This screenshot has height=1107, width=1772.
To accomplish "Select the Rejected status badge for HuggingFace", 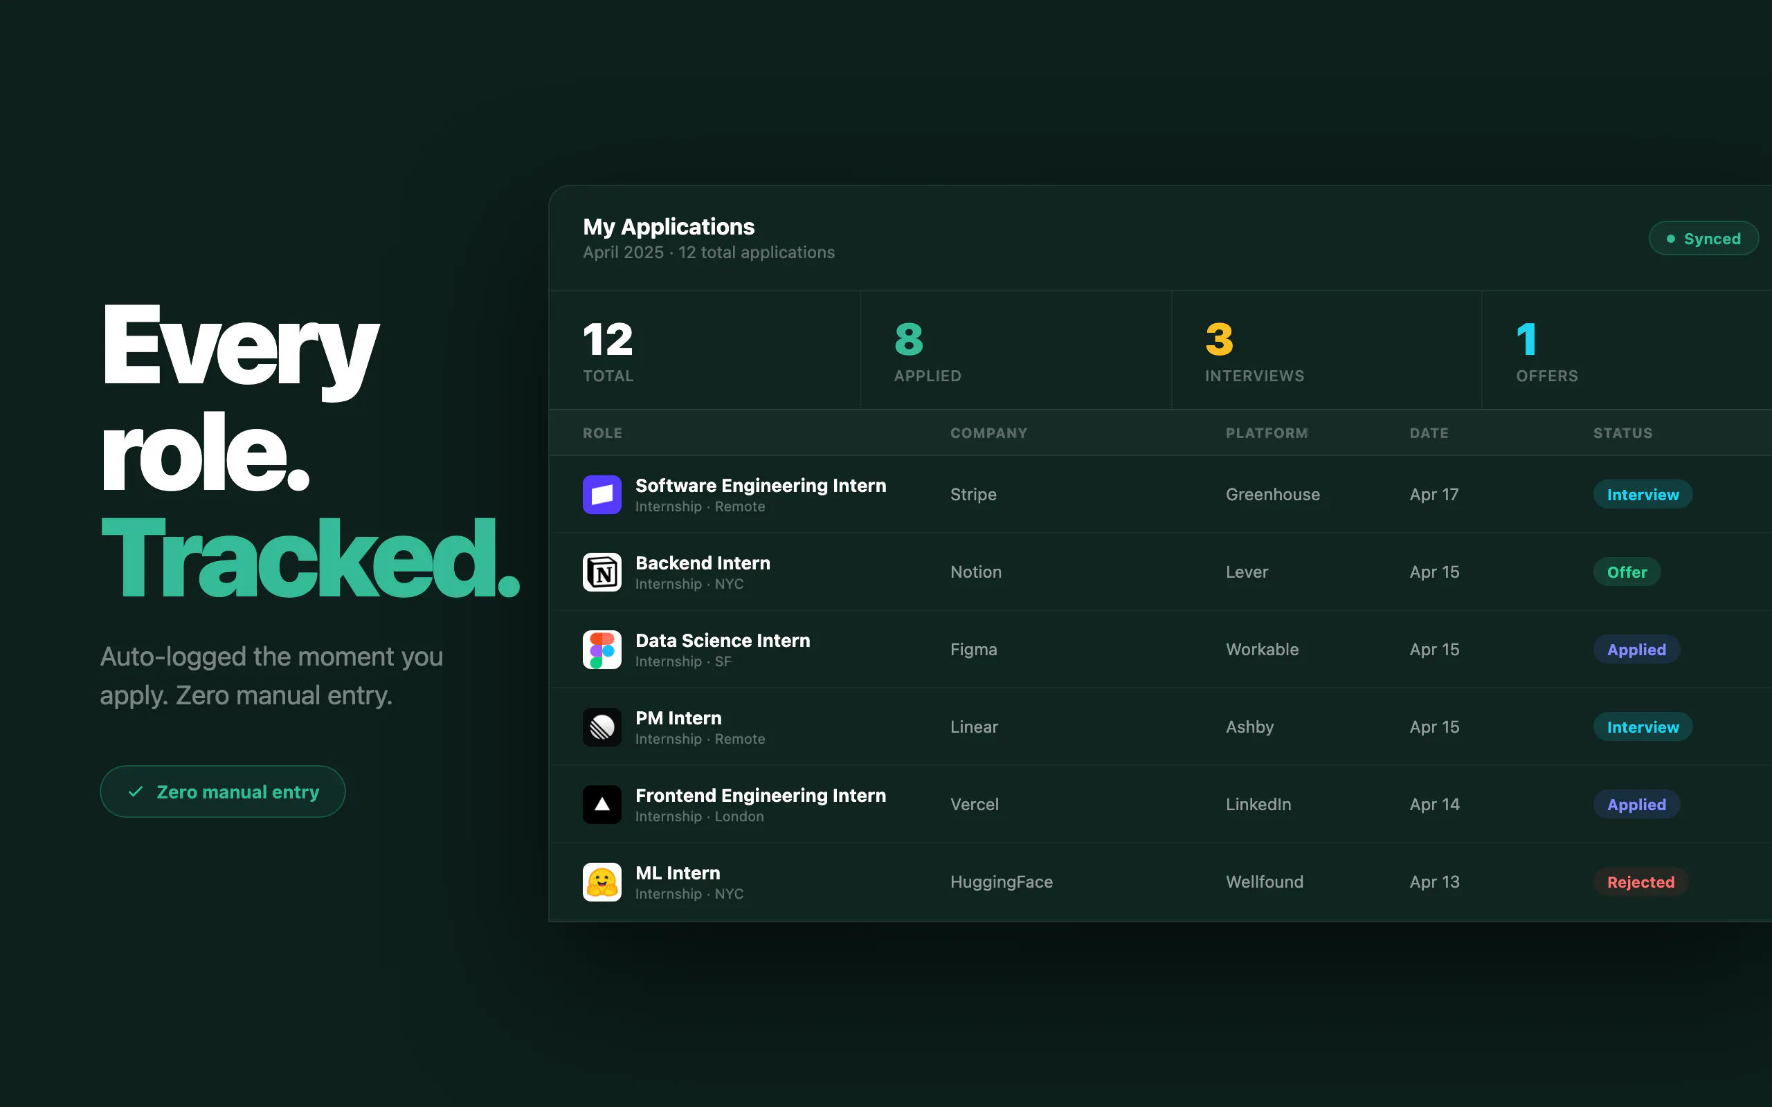I will 1640,882.
